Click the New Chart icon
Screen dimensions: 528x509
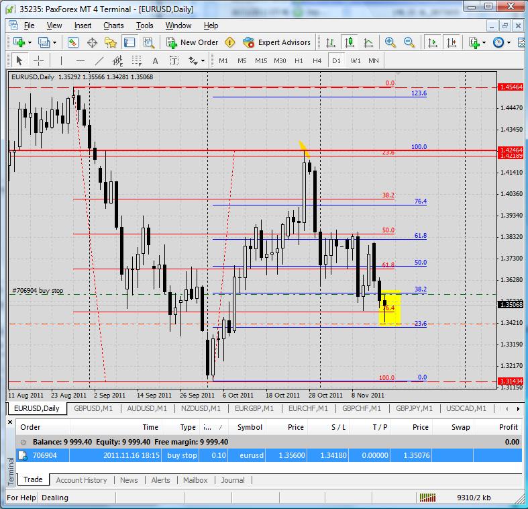coord(19,42)
